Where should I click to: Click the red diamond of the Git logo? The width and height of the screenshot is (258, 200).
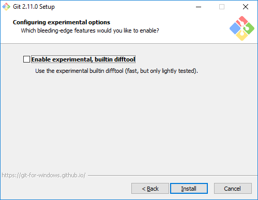coord(241,21)
